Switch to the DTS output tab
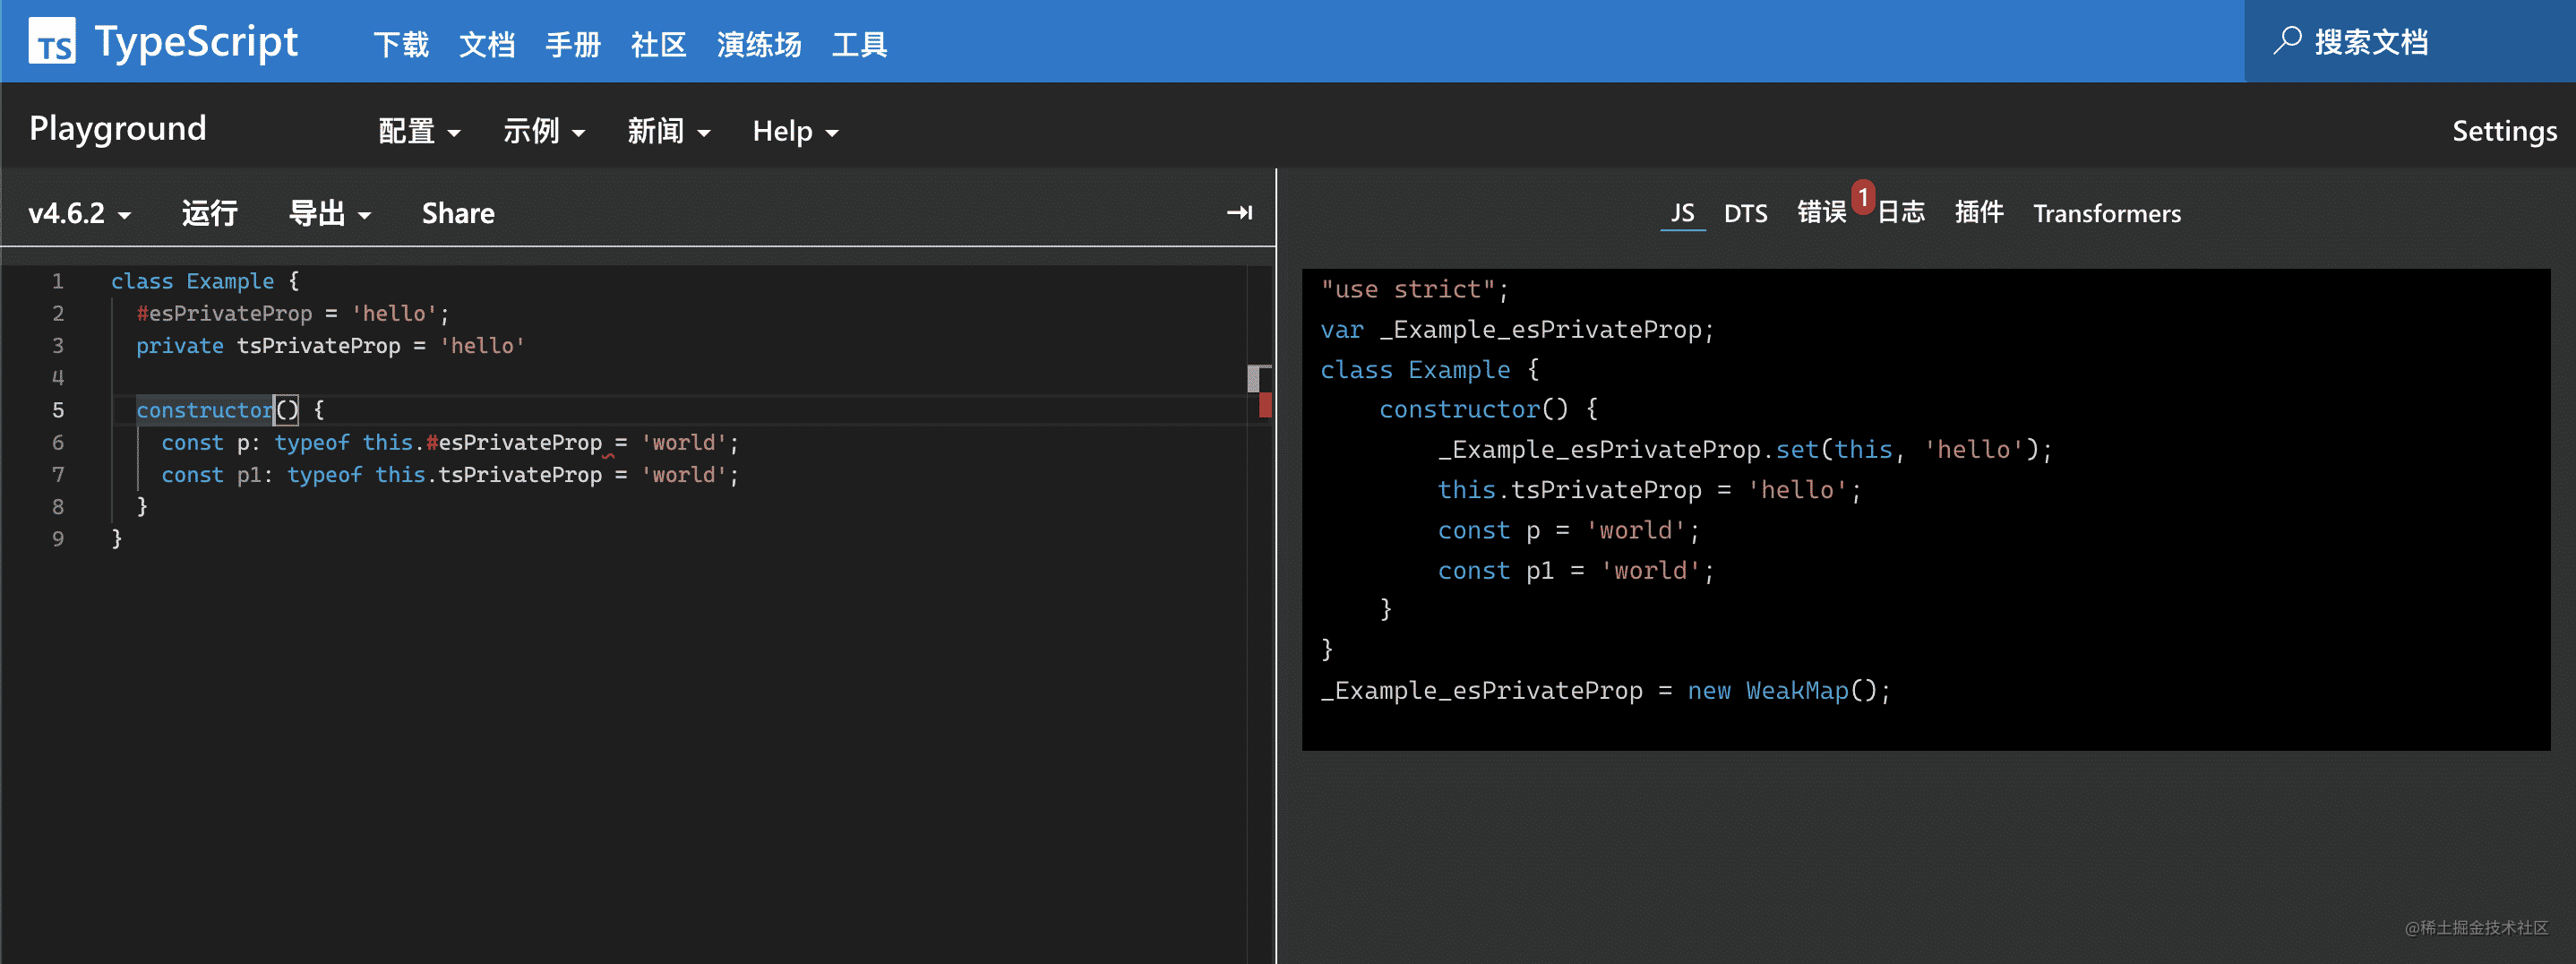Viewport: 2576px width, 964px height. pos(1745,213)
